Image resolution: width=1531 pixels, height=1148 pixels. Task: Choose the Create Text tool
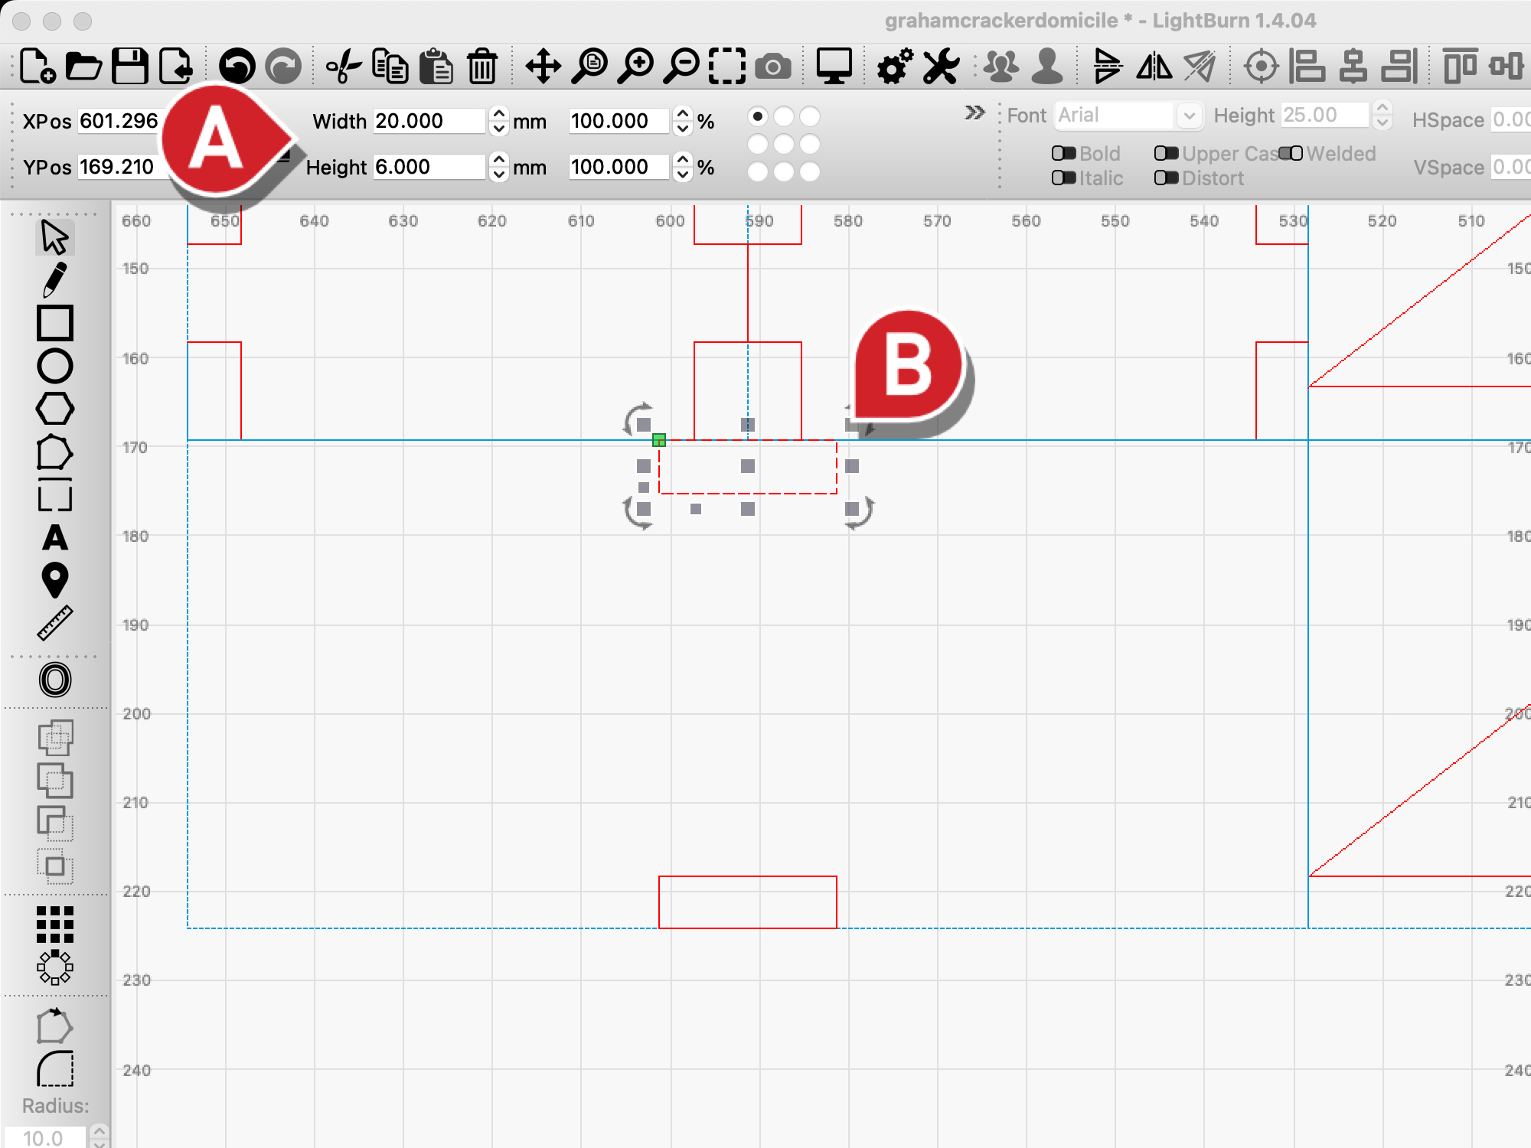point(55,537)
